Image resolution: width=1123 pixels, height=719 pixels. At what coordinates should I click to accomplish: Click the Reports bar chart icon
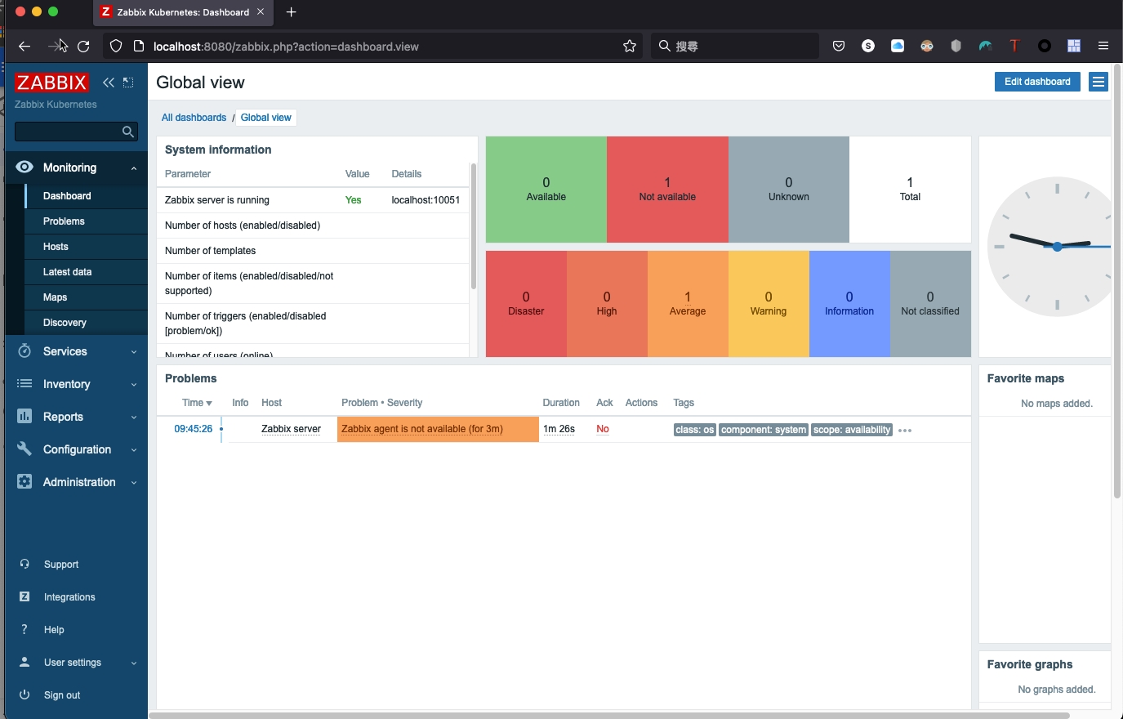click(x=25, y=416)
